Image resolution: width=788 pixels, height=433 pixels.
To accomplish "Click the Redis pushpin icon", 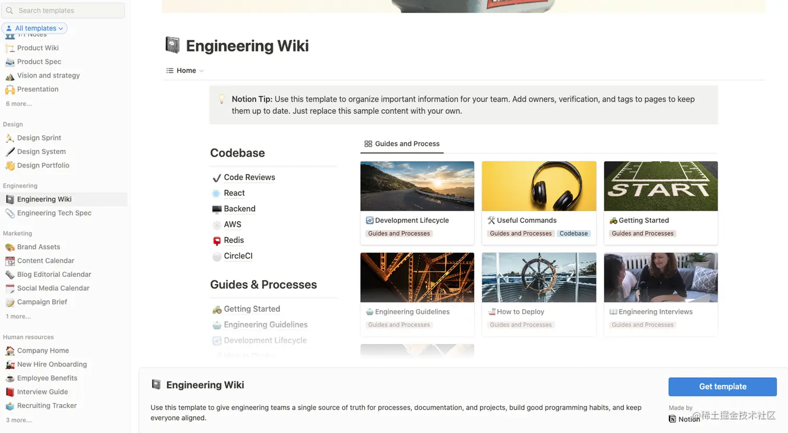I will click(217, 240).
